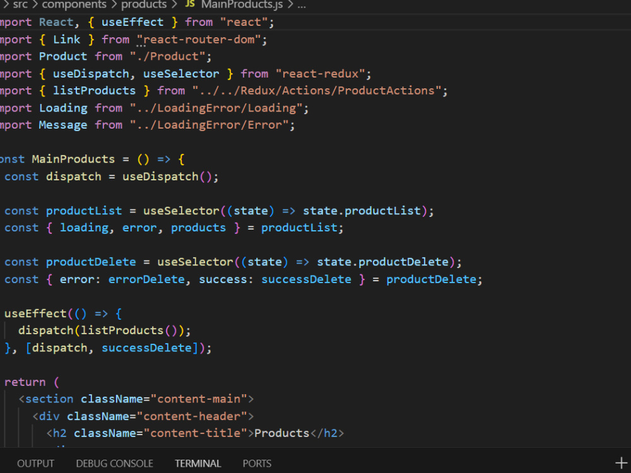The image size is (631, 473).
Task: Click the useEffect import identifier on line one
Action: tap(133, 22)
